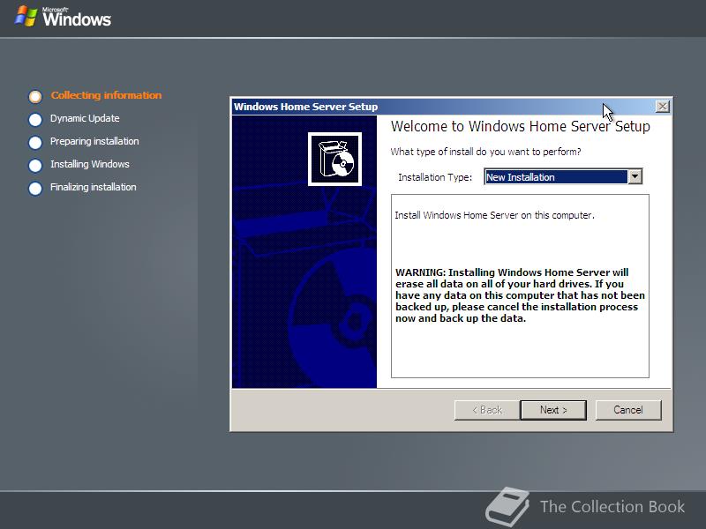This screenshot has height=529, width=706.
Task: Close the Windows Home Server Setup dialog
Action: click(663, 107)
